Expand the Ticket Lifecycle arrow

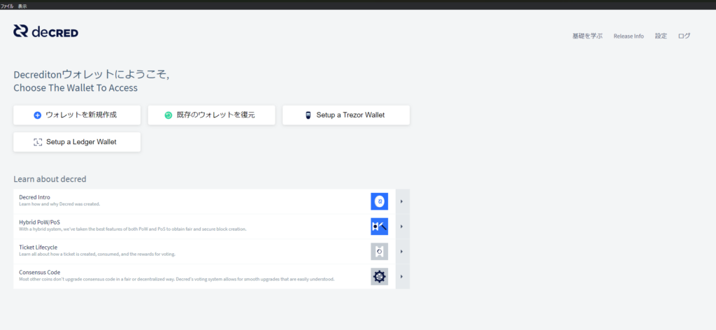[x=402, y=252]
